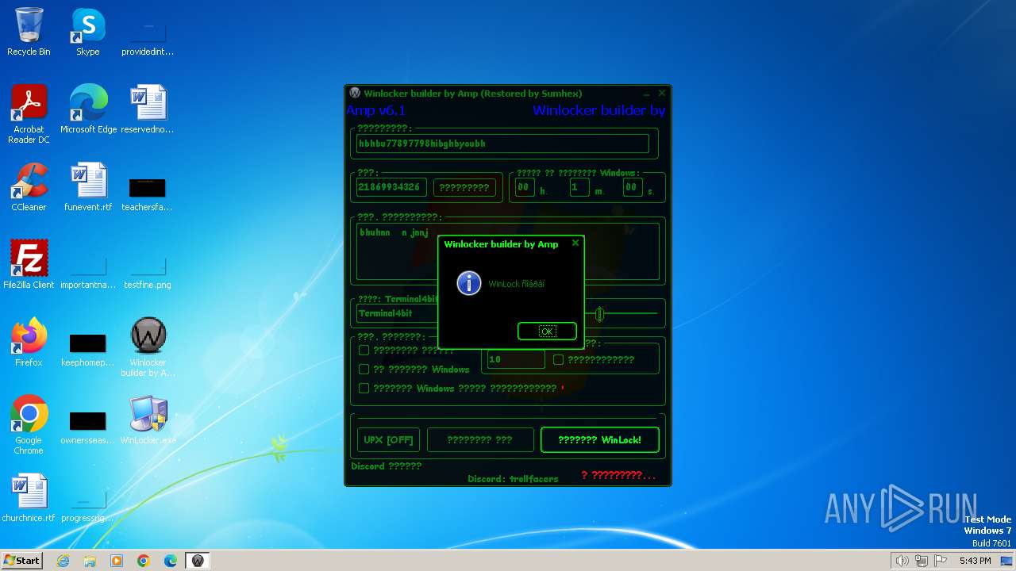Click the network tray icon
Viewport: 1016px width, 571px height.
[x=922, y=561]
